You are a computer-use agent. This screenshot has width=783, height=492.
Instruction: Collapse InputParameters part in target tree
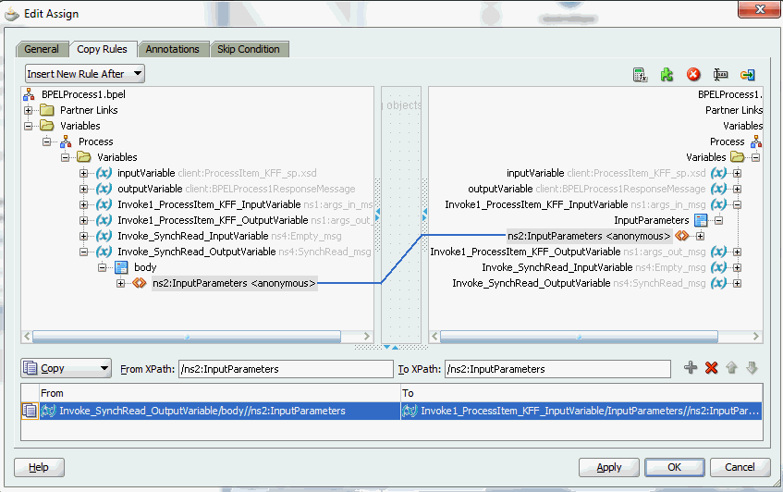[718, 220]
